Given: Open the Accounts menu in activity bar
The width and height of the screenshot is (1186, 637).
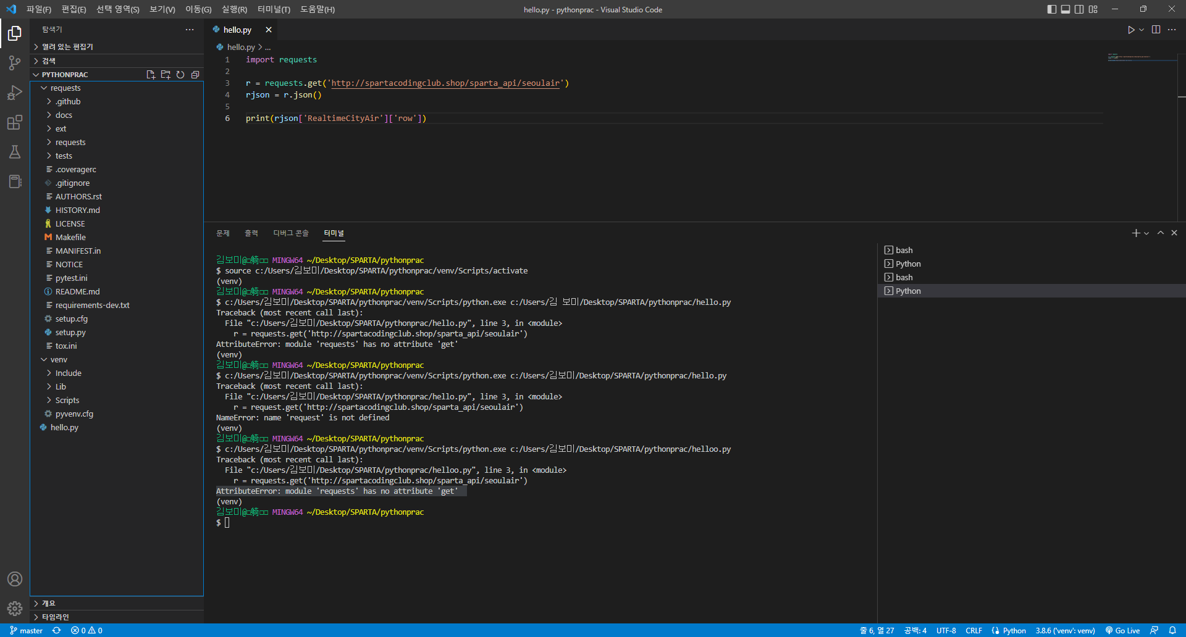Looking at the screenshot, I should (x=15, y=579).
